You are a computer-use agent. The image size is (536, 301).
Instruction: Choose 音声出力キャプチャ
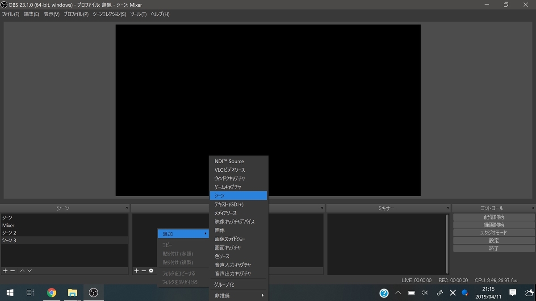239,273
